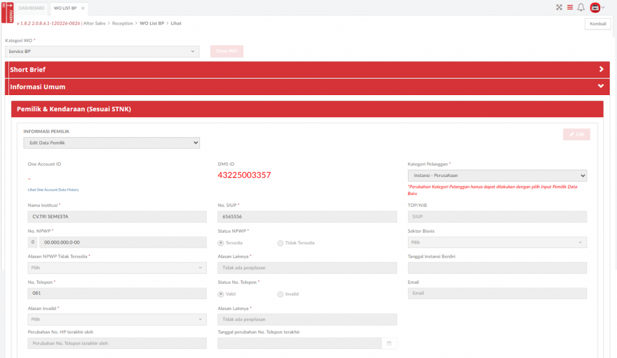Open the Kategori Pelanggan dropdown

pos(497,175)
